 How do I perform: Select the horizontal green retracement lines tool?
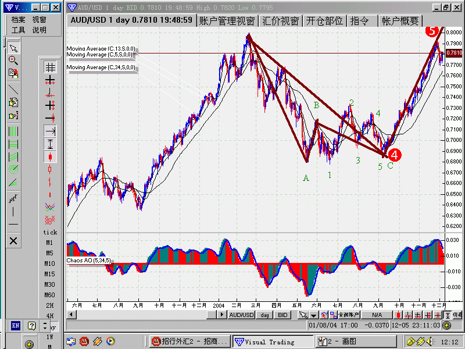(x=13, y=144)
